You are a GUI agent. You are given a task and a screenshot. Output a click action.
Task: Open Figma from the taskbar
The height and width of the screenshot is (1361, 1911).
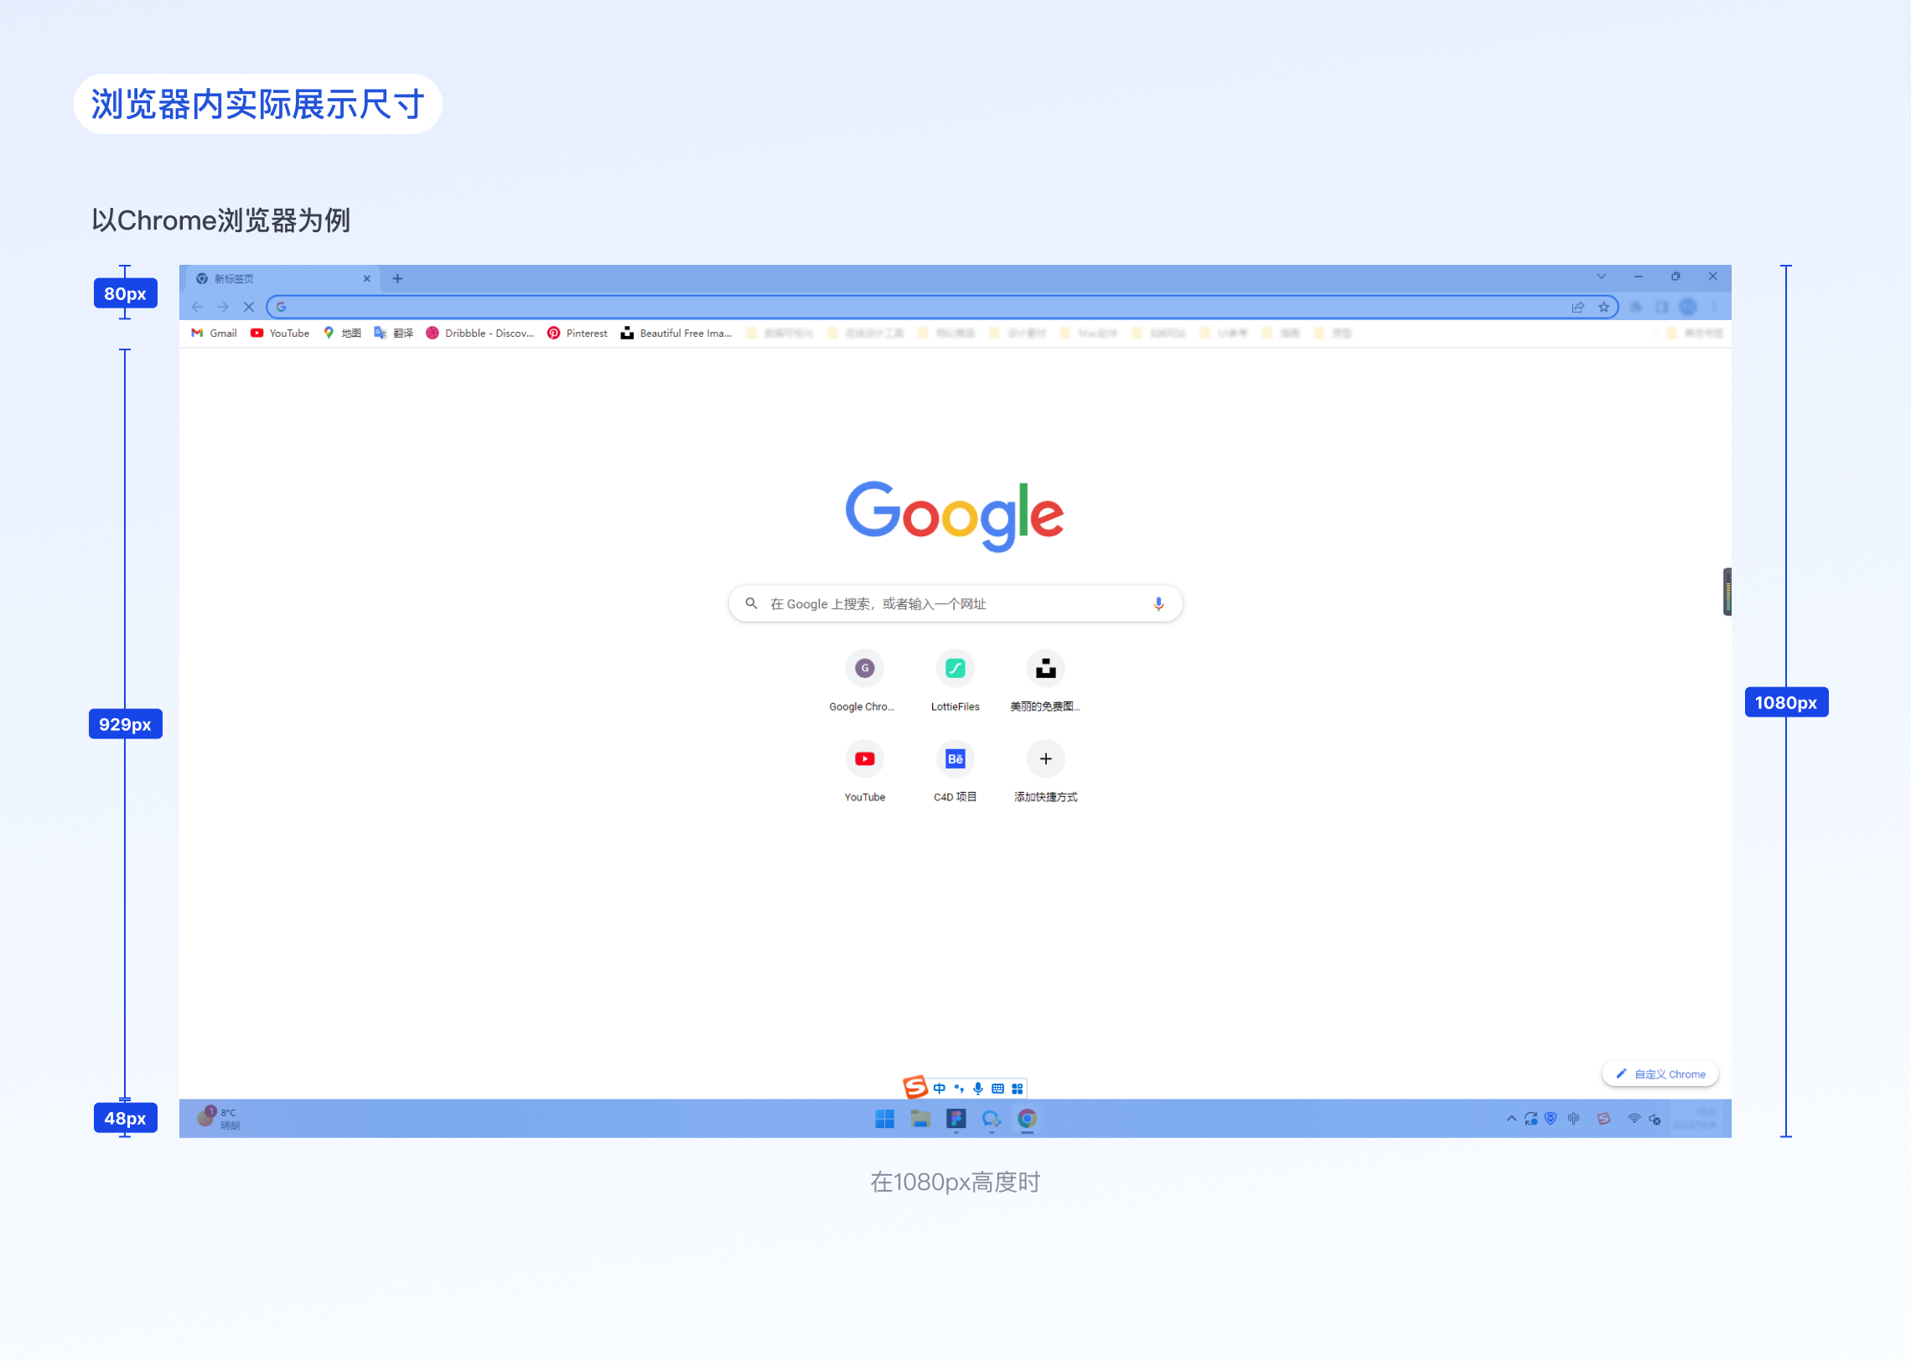coord(955,1119)
